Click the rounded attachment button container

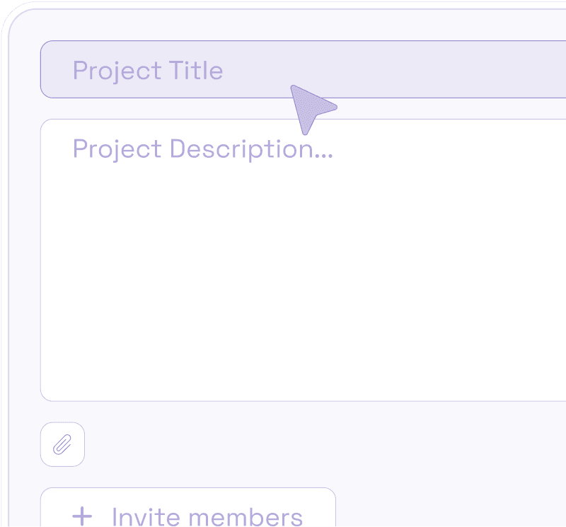[62, 444]
